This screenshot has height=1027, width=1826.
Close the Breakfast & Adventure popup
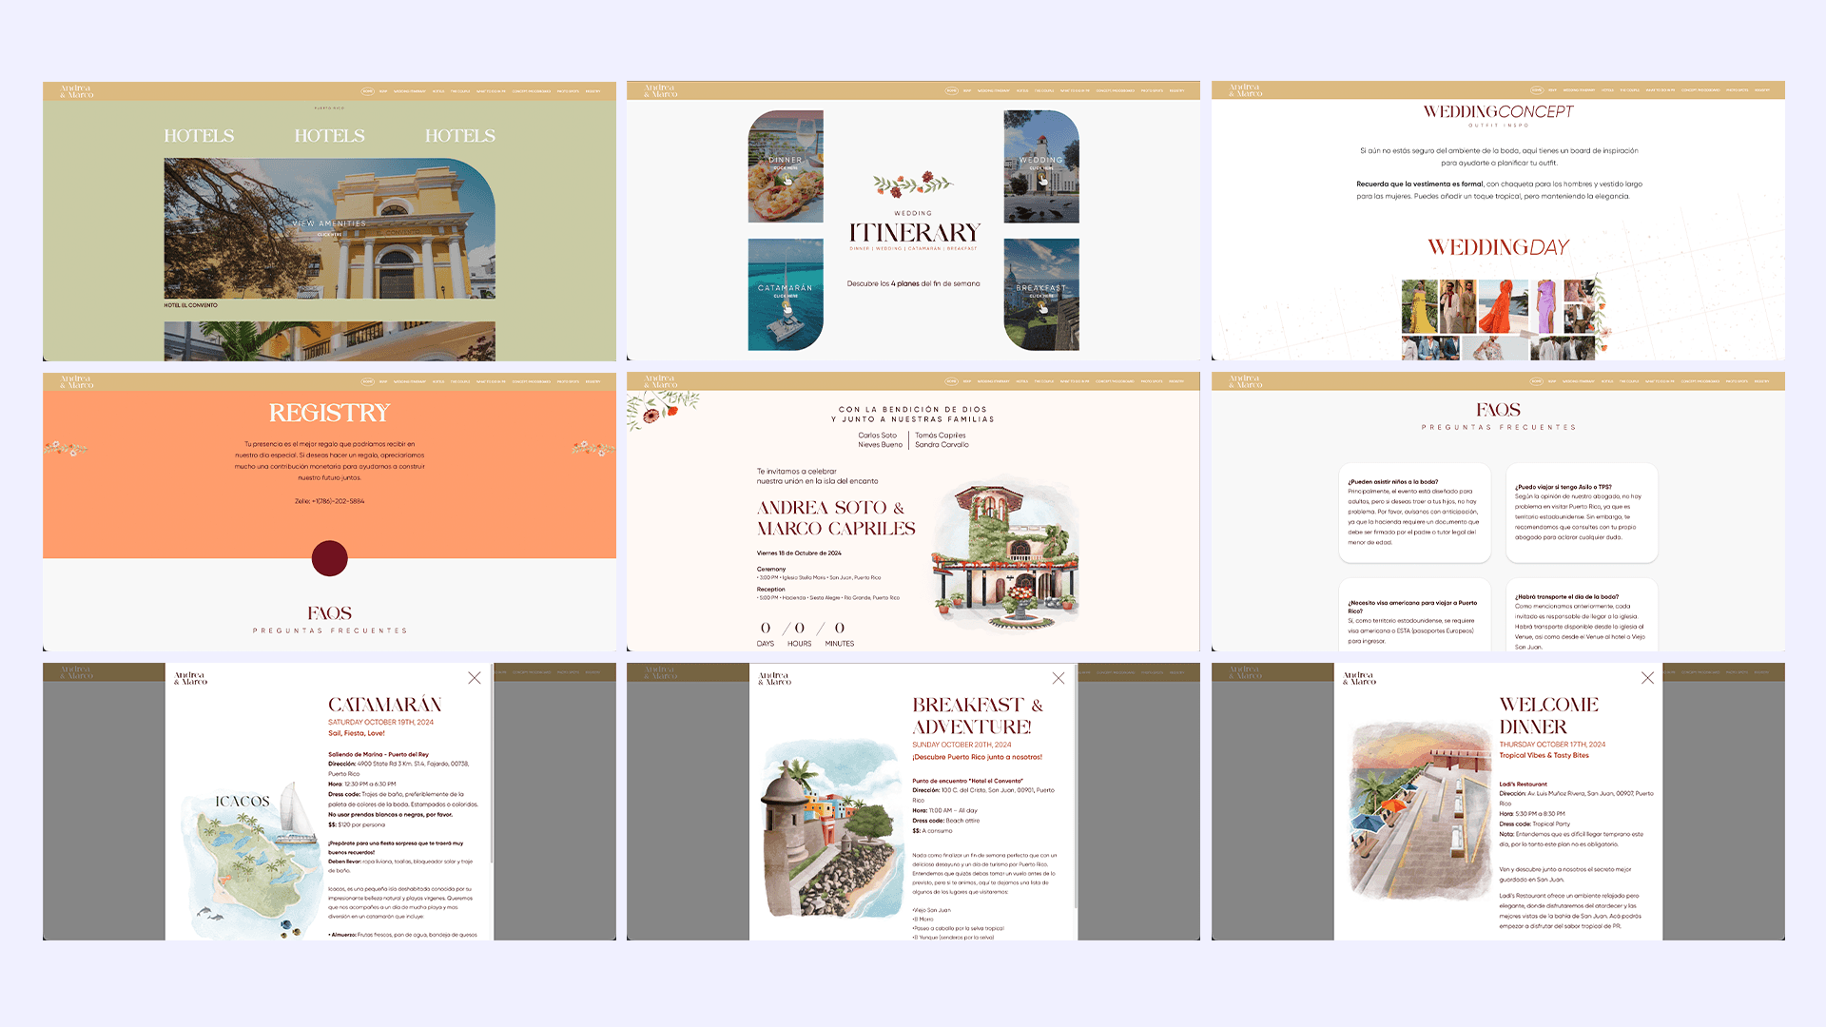point(1059,678)
